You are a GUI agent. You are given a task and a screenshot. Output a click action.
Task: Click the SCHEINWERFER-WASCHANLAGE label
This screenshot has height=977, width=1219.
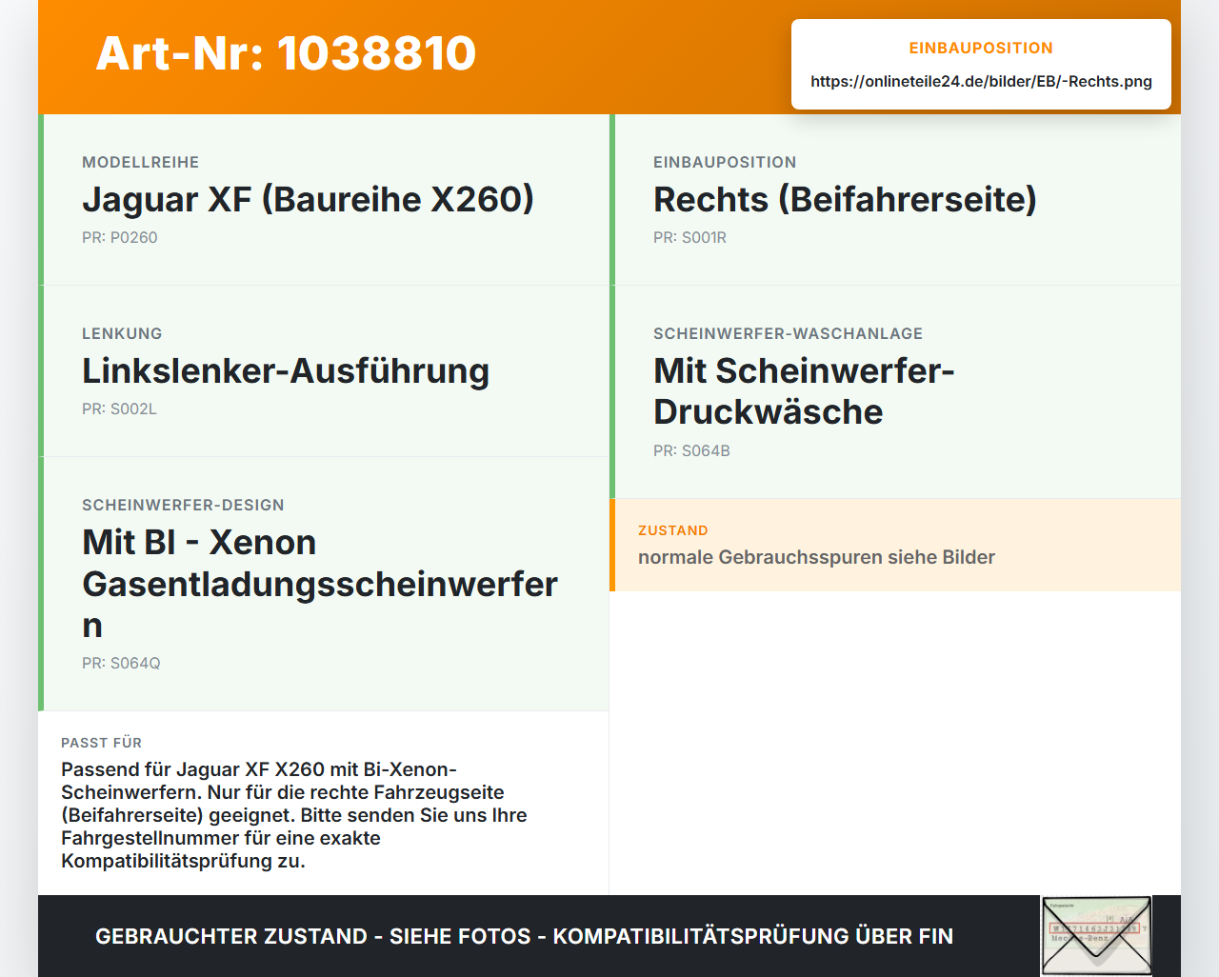tap(788, 334)
